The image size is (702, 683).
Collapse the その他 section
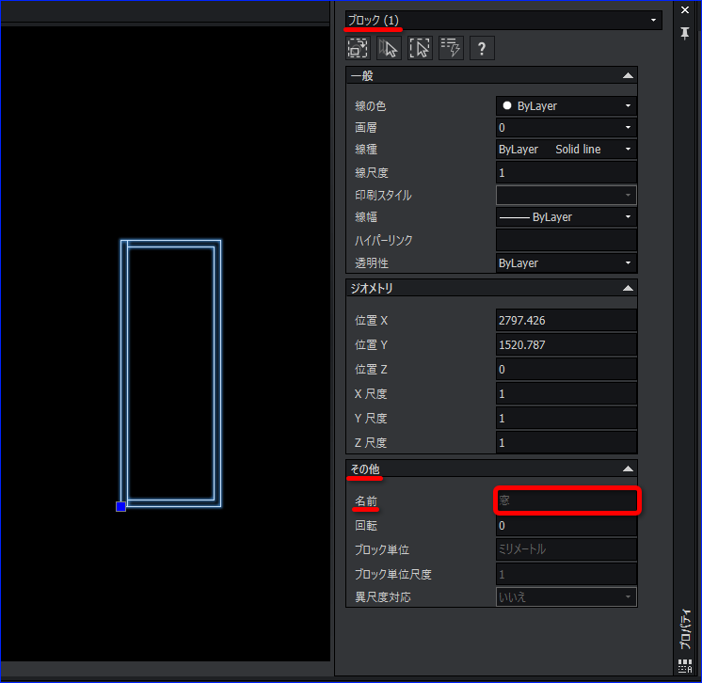pos(628,469)
